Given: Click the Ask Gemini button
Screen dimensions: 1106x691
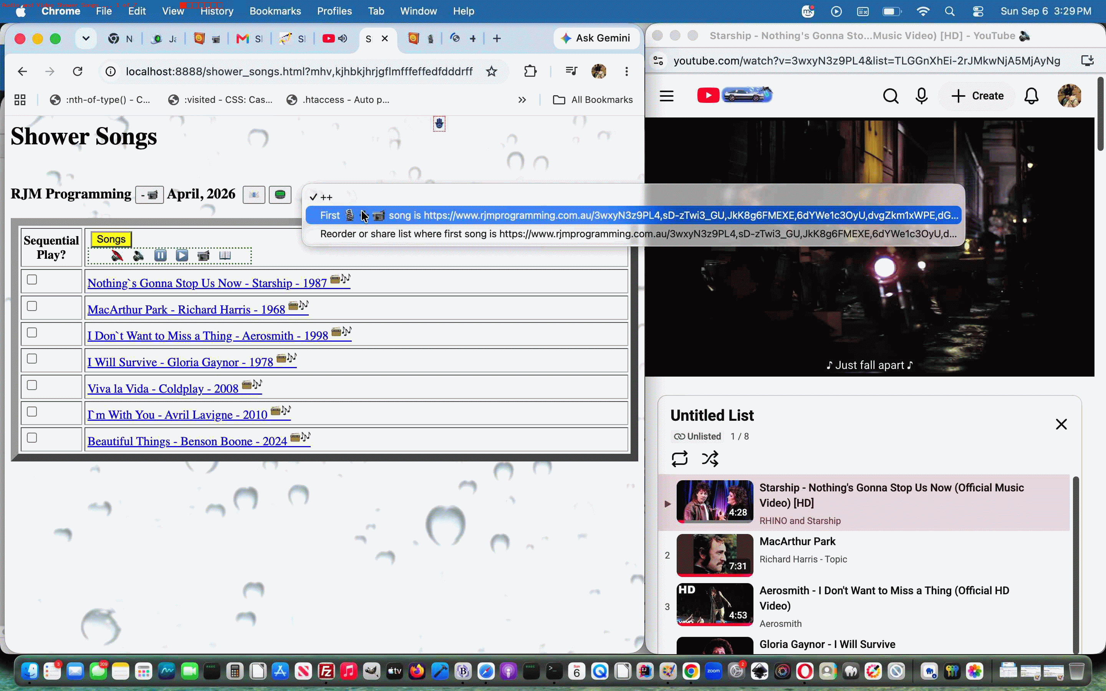Looking at the screenshot, I should tap(596, 38).
